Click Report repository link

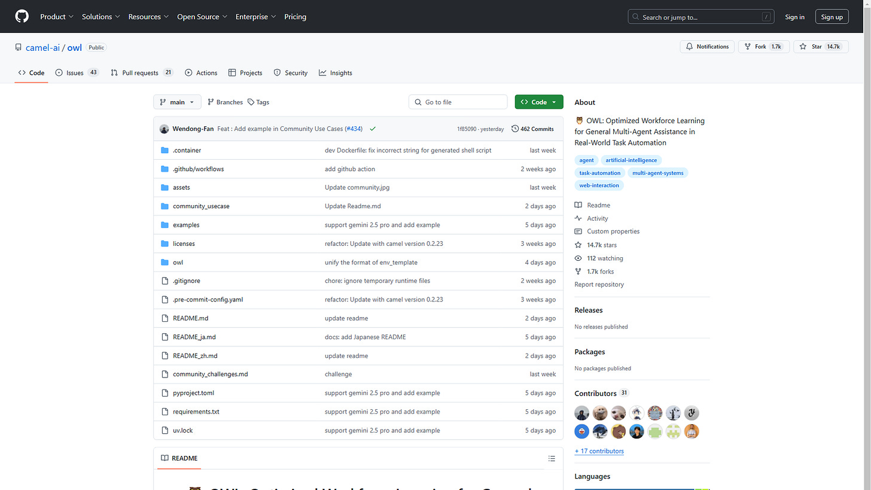[x=599, y=285]
